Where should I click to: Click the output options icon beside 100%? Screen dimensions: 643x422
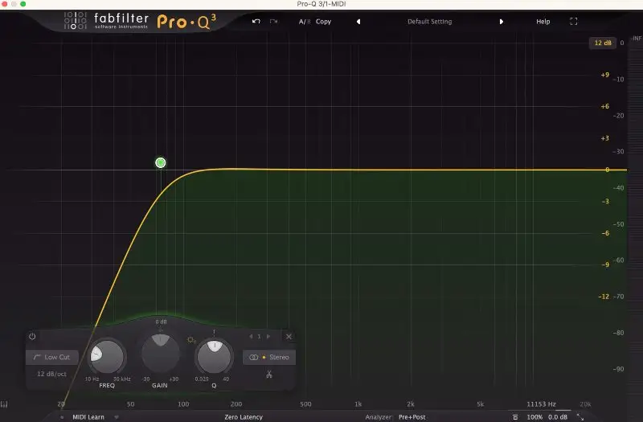515,417
